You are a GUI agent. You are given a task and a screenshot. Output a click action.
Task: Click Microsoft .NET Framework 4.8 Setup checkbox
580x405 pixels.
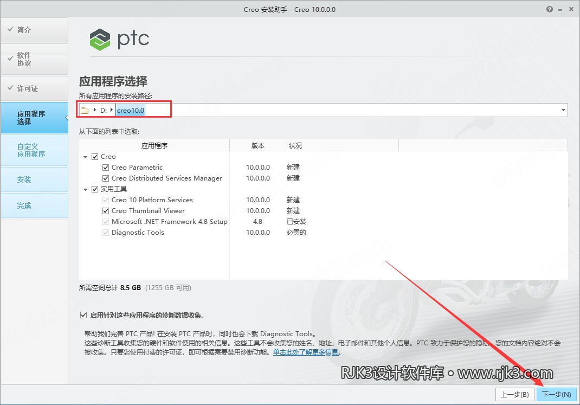point(105,222)
